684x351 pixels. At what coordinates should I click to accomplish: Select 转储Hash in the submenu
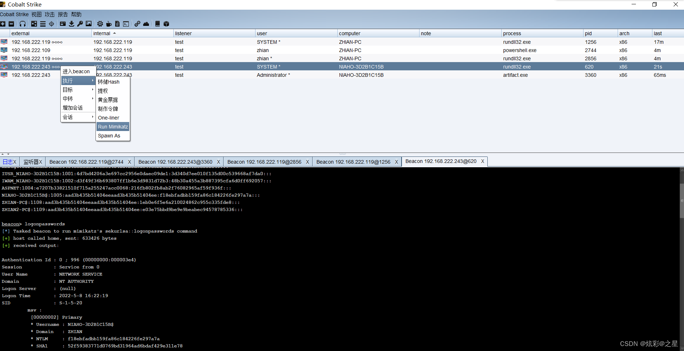click(113, 82)
